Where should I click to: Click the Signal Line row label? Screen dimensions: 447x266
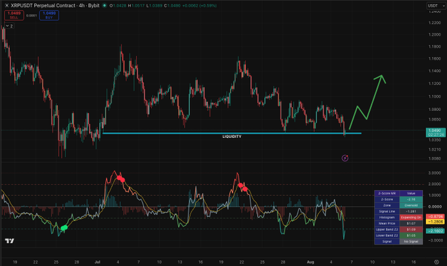[x=387, y=211]
